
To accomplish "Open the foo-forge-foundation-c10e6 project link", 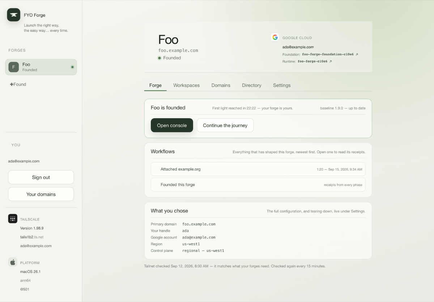I will 330,54.
